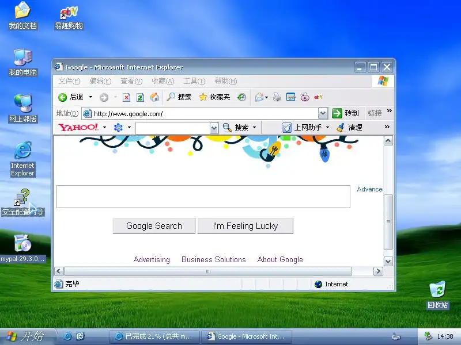Select the 网上邻居 desktop icon
Image resolution: width=461 pixels, height=345 pixels.
(x=22, y=109)
